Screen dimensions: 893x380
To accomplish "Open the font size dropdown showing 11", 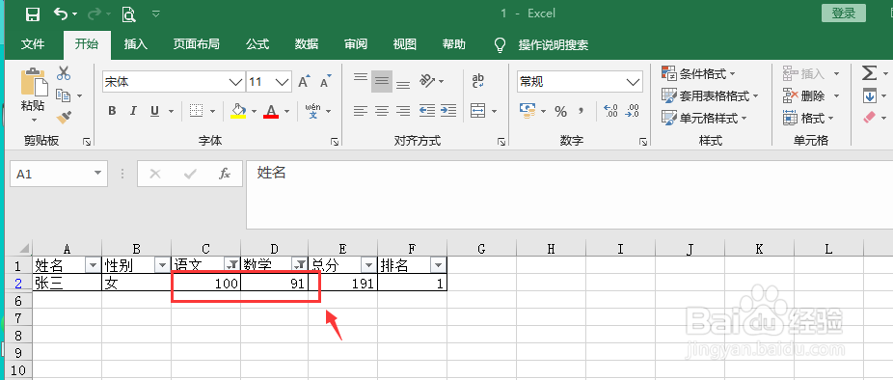I will 283,82.
